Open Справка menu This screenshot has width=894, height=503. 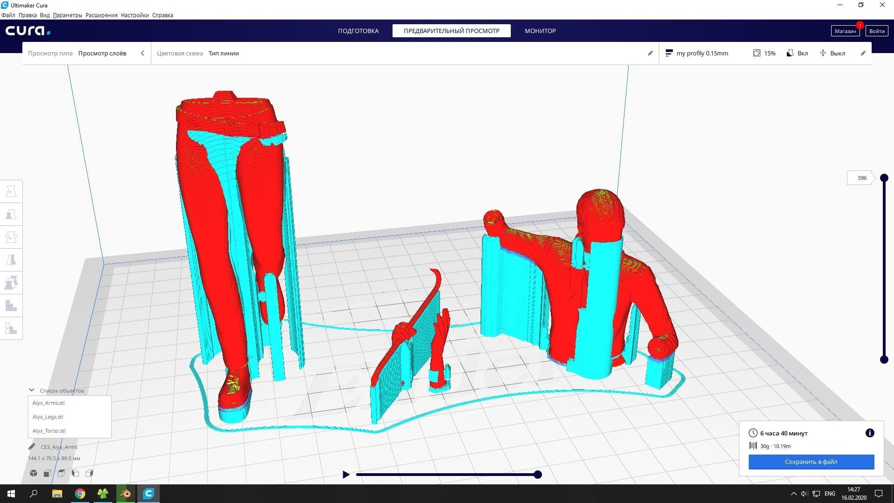163,15
